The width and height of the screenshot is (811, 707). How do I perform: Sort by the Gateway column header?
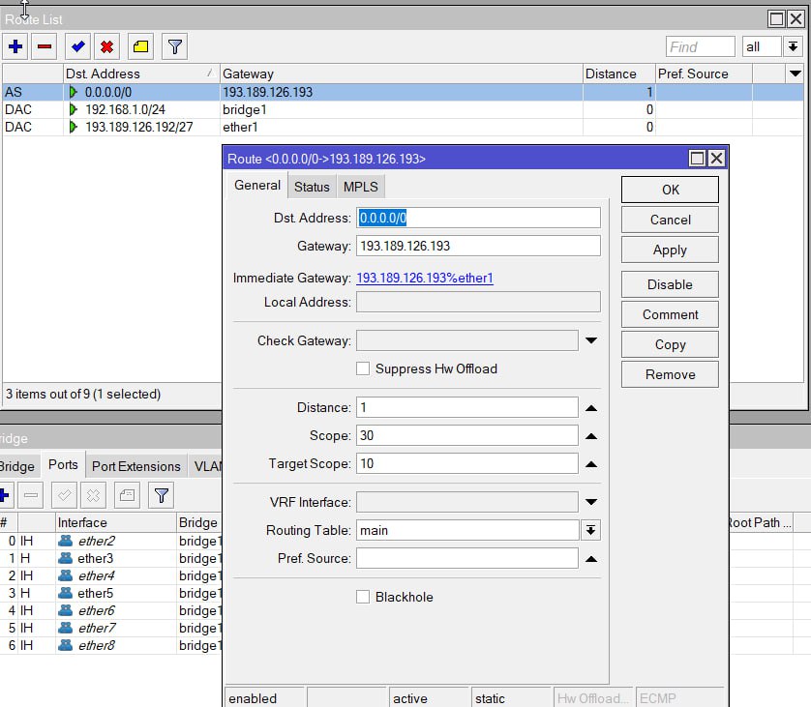[401, 74]
